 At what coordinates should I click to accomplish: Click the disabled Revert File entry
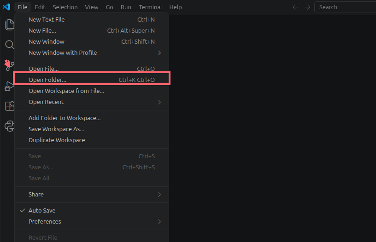[x=92, y=237]
